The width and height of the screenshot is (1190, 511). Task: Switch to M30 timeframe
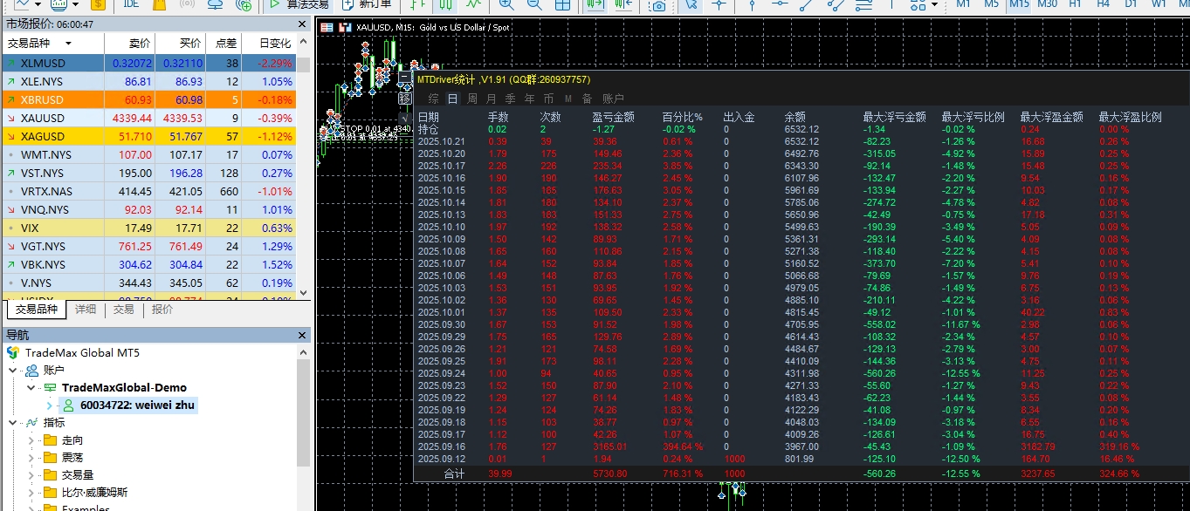(1048, 5)
